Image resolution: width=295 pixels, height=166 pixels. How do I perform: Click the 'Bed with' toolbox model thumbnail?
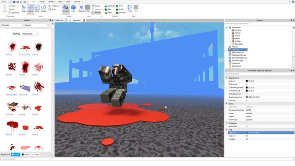pyautogui.click(x=25, y=88)
